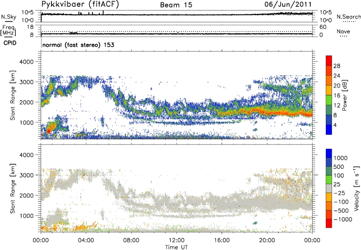
Task: Select the "-1000" velocity colorbar tick
Action: click(x=343, y=219)
